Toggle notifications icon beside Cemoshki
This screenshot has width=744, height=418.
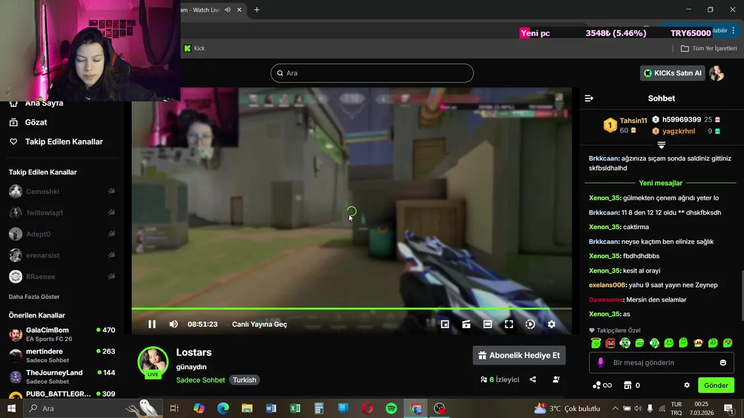pyautogui.click(x=111, y=192)
